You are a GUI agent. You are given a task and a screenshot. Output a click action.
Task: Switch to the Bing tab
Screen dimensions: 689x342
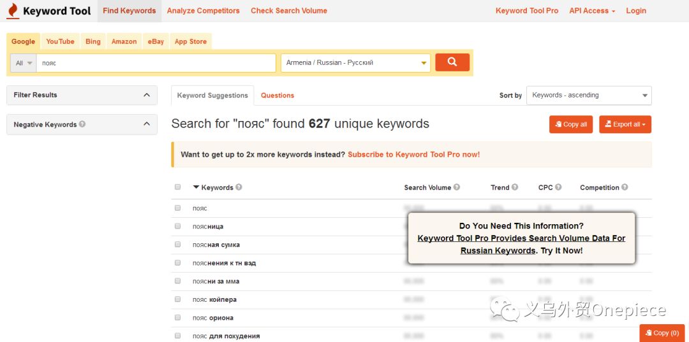click(93, 41)
